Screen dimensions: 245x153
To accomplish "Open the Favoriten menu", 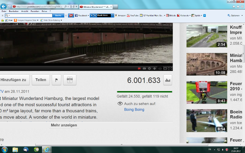I will click(x=35, y=11).
